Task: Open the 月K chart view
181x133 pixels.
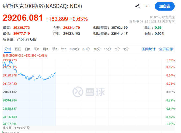Action: pyautogui.click(x=46, y=49)
